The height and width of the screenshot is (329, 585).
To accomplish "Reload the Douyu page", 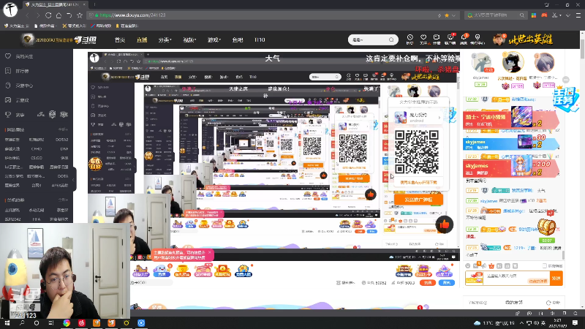I will pos(48,15).
